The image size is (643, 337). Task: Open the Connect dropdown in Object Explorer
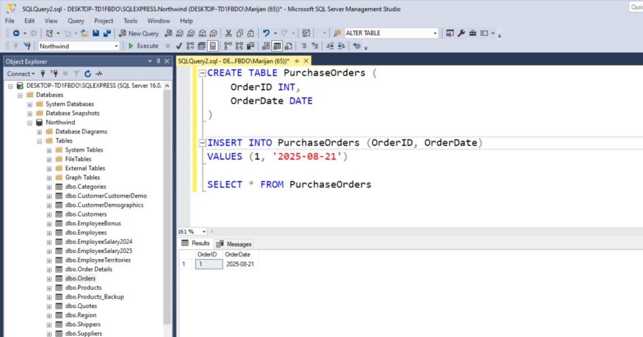click(x=21, y=74)
